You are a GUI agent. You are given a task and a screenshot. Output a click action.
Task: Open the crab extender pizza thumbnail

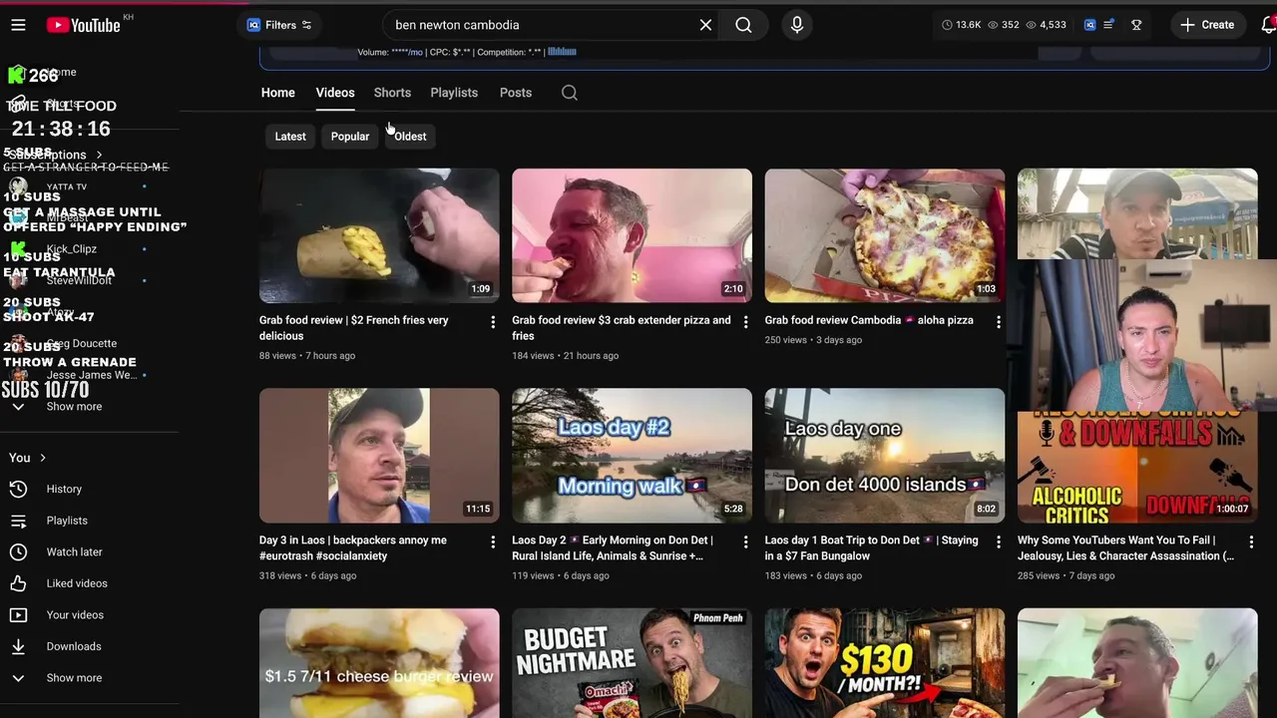(x=632, y=235)
